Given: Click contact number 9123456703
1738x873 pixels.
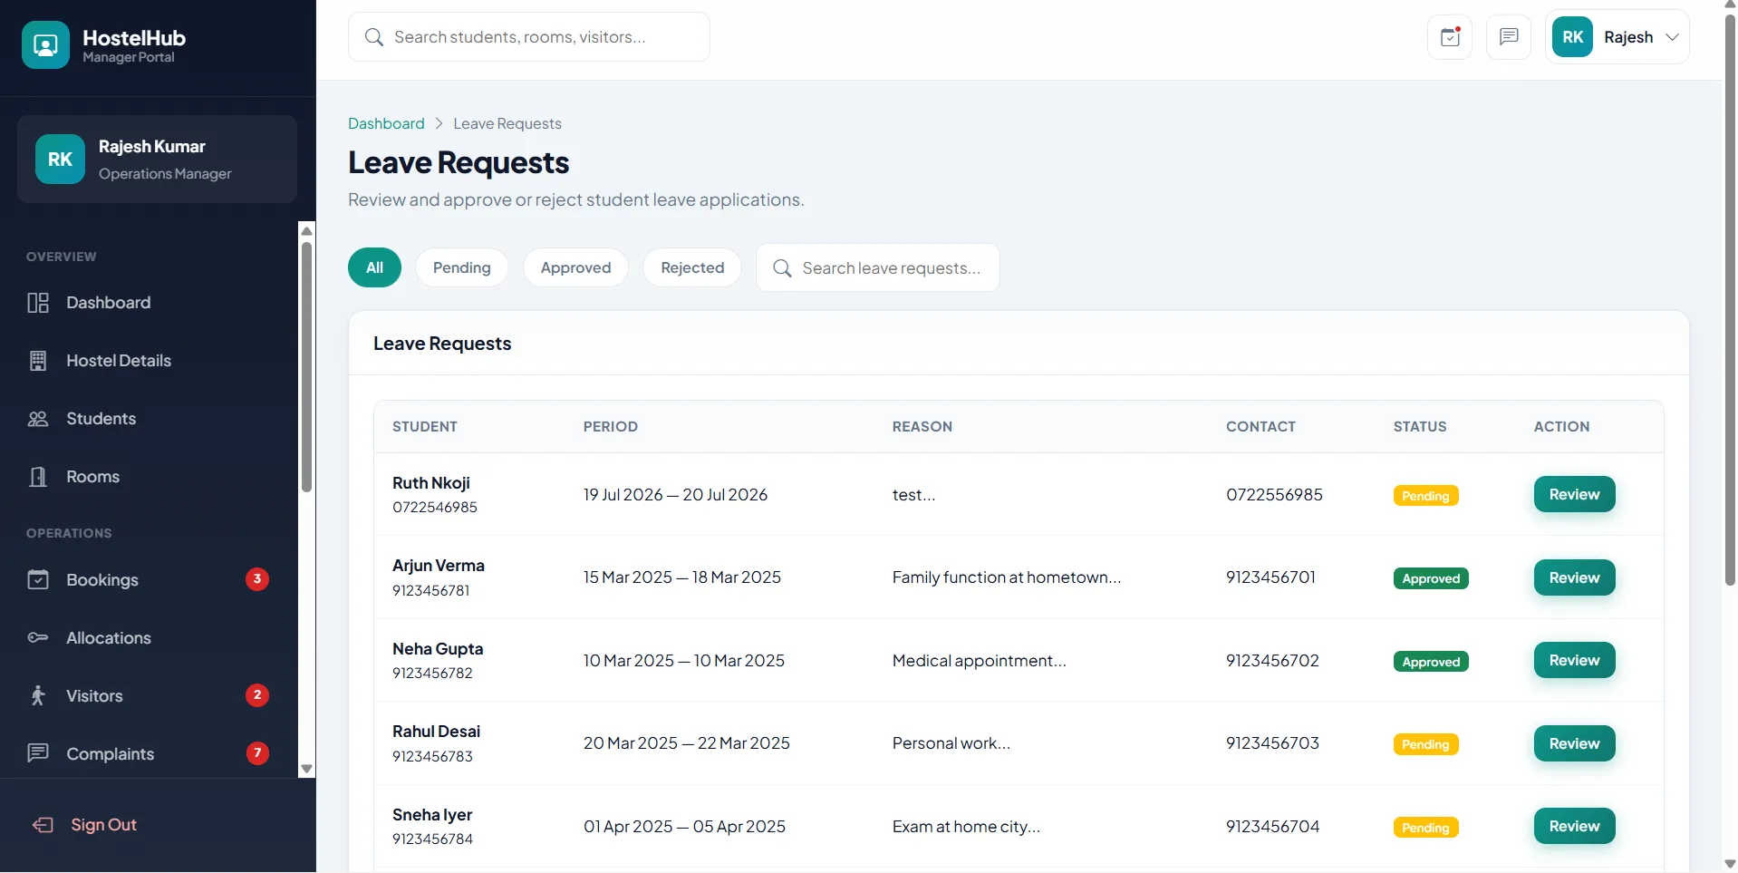Looking at the screenshot, I should tap(1272, 743).
